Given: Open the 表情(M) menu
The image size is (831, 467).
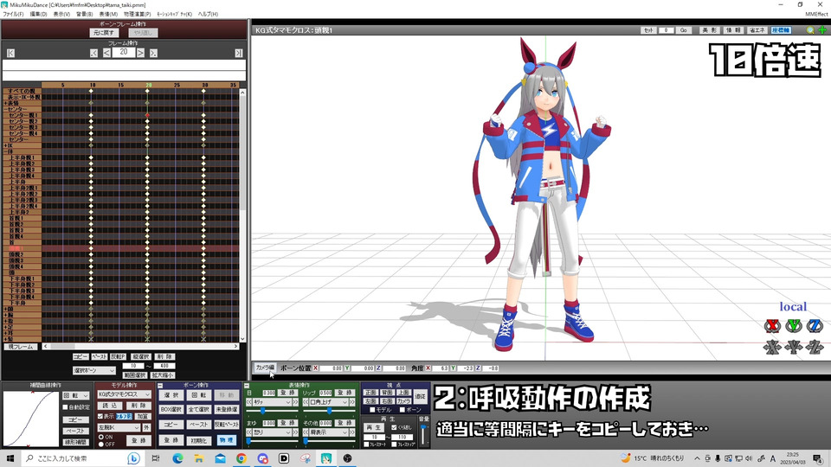Looking at the screenshot, I should click(109, 15).
